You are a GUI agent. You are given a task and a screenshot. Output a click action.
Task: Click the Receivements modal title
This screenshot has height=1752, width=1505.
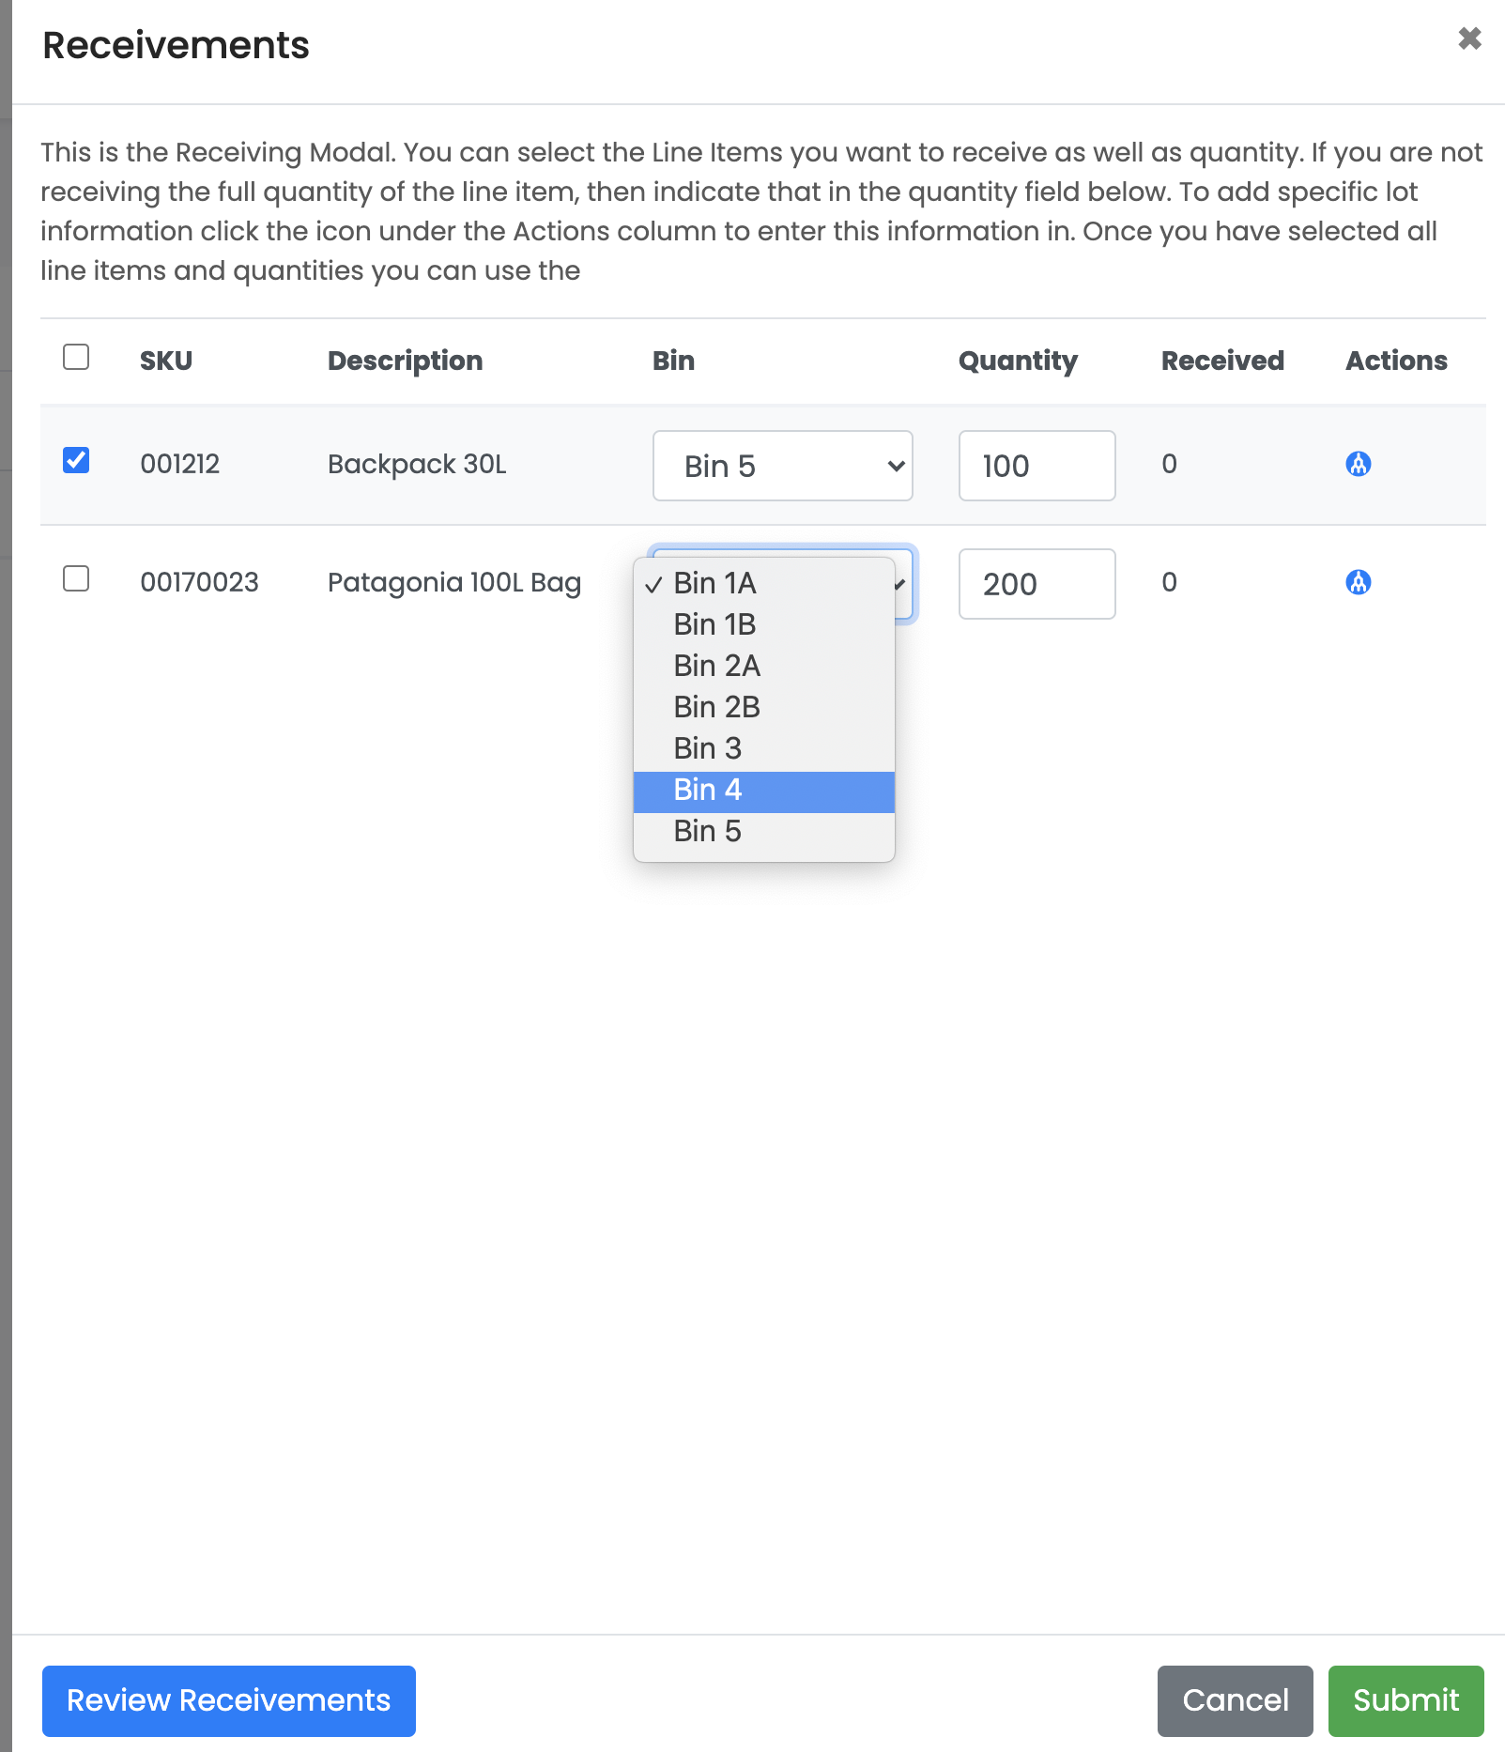(176, 45)
